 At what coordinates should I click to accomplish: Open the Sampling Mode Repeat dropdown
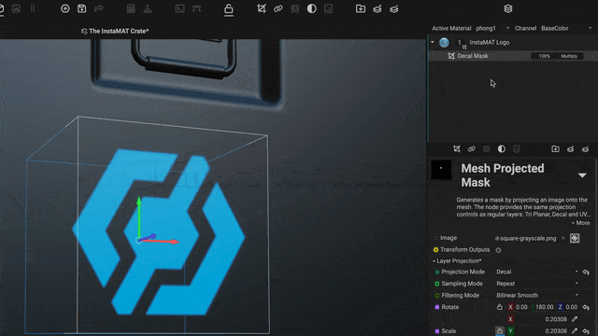click(537, 284)
